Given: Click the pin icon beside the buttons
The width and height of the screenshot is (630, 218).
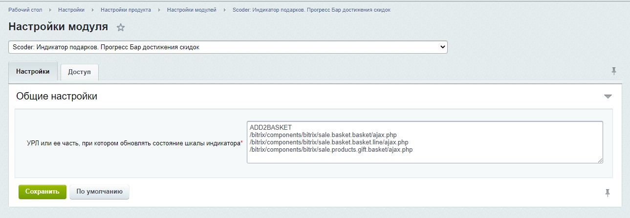Looking at the screenshot, I should (608, 193).
